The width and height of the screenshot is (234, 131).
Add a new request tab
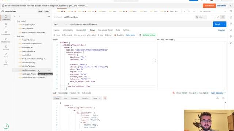point(189,11)
